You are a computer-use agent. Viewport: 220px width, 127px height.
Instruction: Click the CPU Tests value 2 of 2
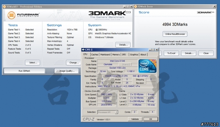point(28,45)
